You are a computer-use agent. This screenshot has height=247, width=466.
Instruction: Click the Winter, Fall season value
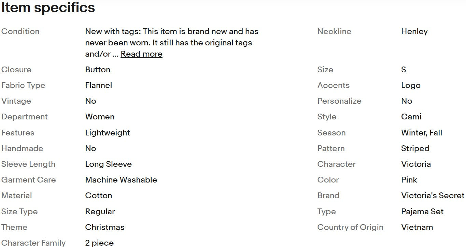[x=422, y=133]
